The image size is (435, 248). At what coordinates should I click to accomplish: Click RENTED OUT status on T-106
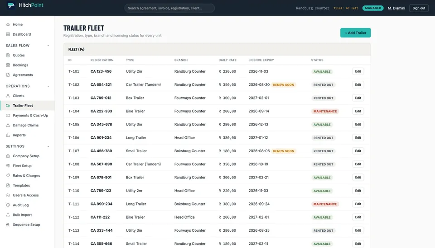[x=323, y=138]
